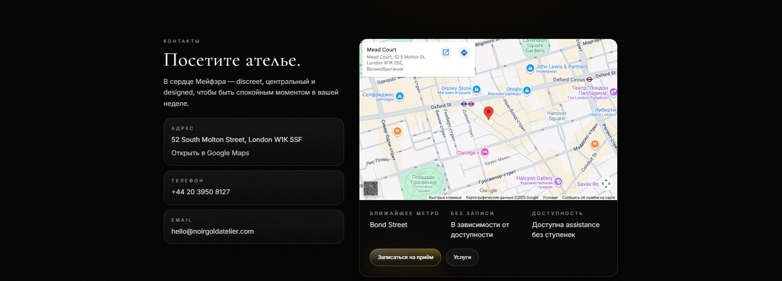Click the restaurant marker near North Audley Street

pos(397,132)
